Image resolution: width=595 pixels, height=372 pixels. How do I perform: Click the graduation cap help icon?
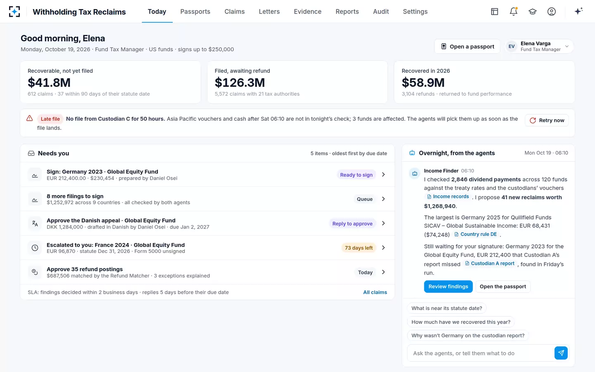(x=533, y=12)
